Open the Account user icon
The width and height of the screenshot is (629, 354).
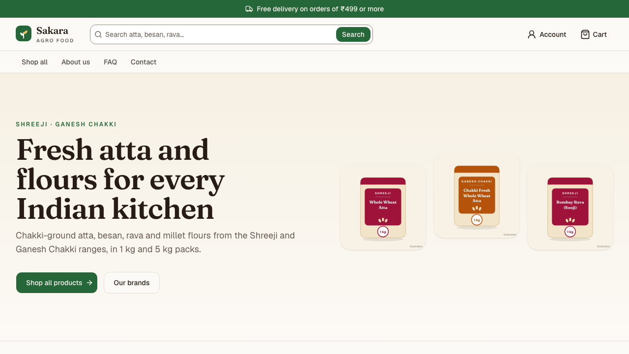(532, 34)
